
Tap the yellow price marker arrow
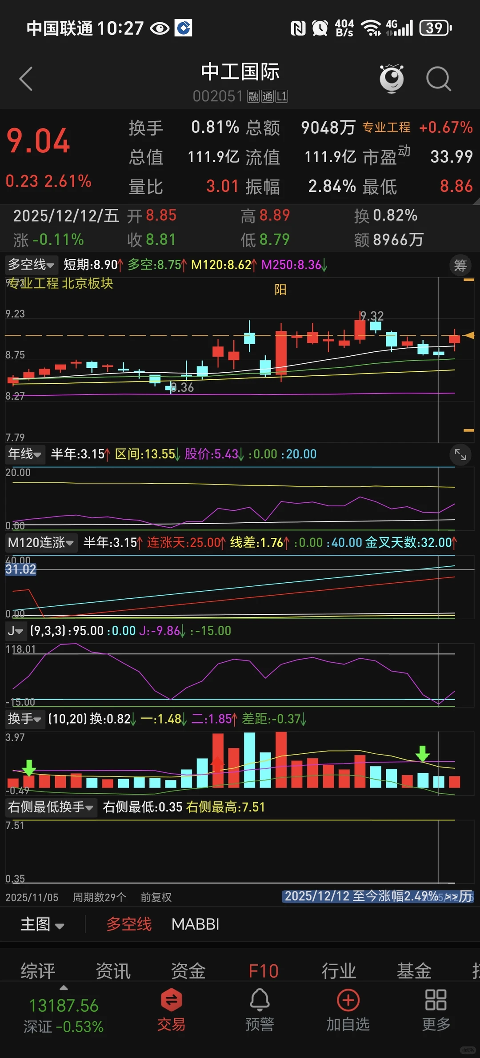(468, 335)
